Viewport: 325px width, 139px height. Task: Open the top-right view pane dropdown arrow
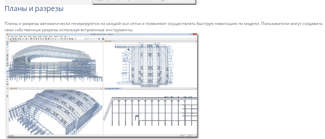pyautogui.click(x=196, y=42)
